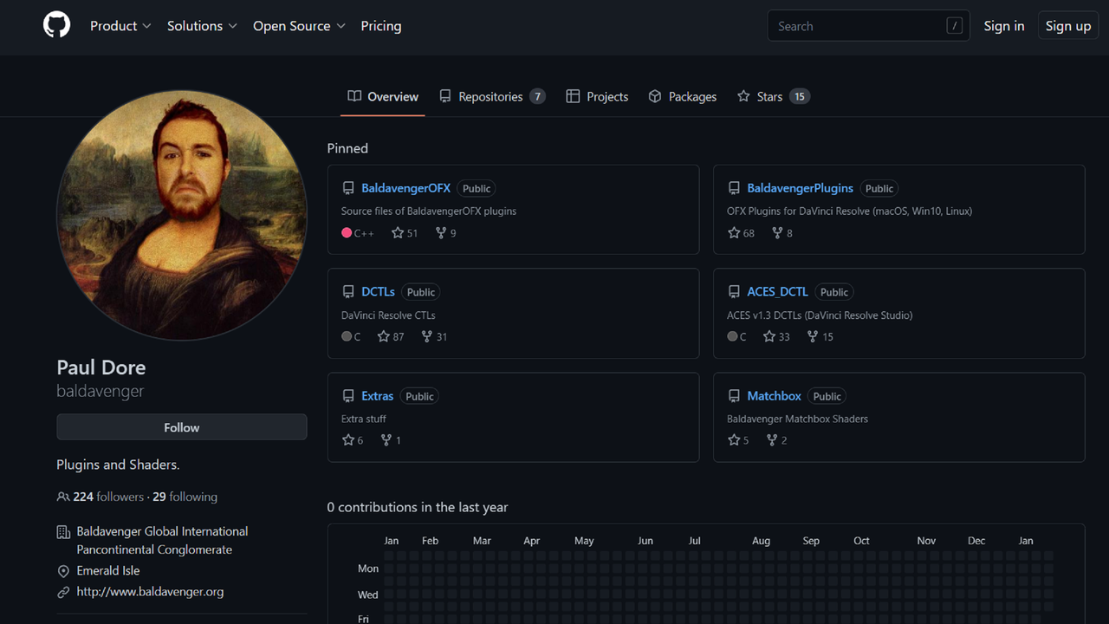
Task: Open the DCTLs repository
Action: click(x=378, y=292)
